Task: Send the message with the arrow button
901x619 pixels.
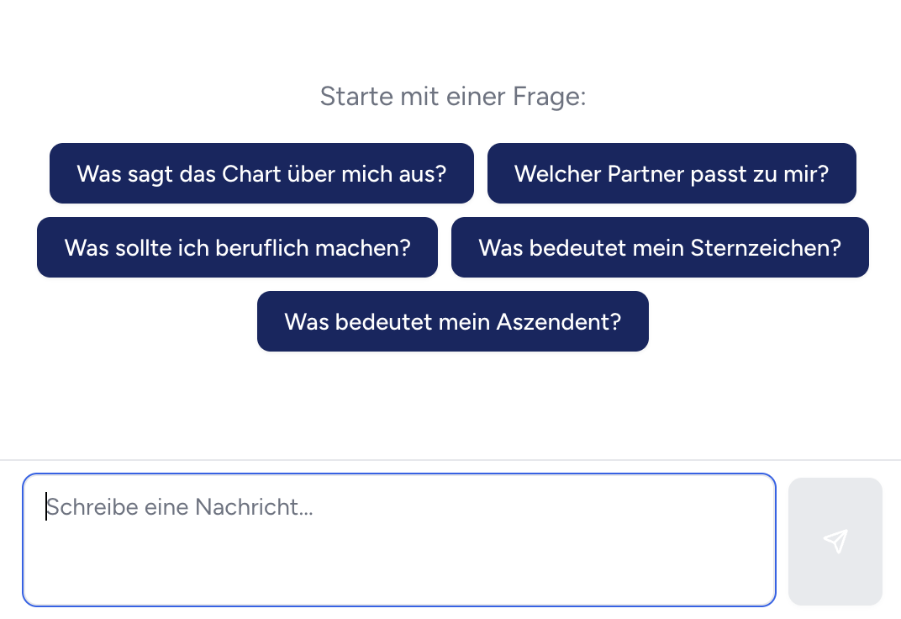Action: pyautogui.click(x=835, y=541)
